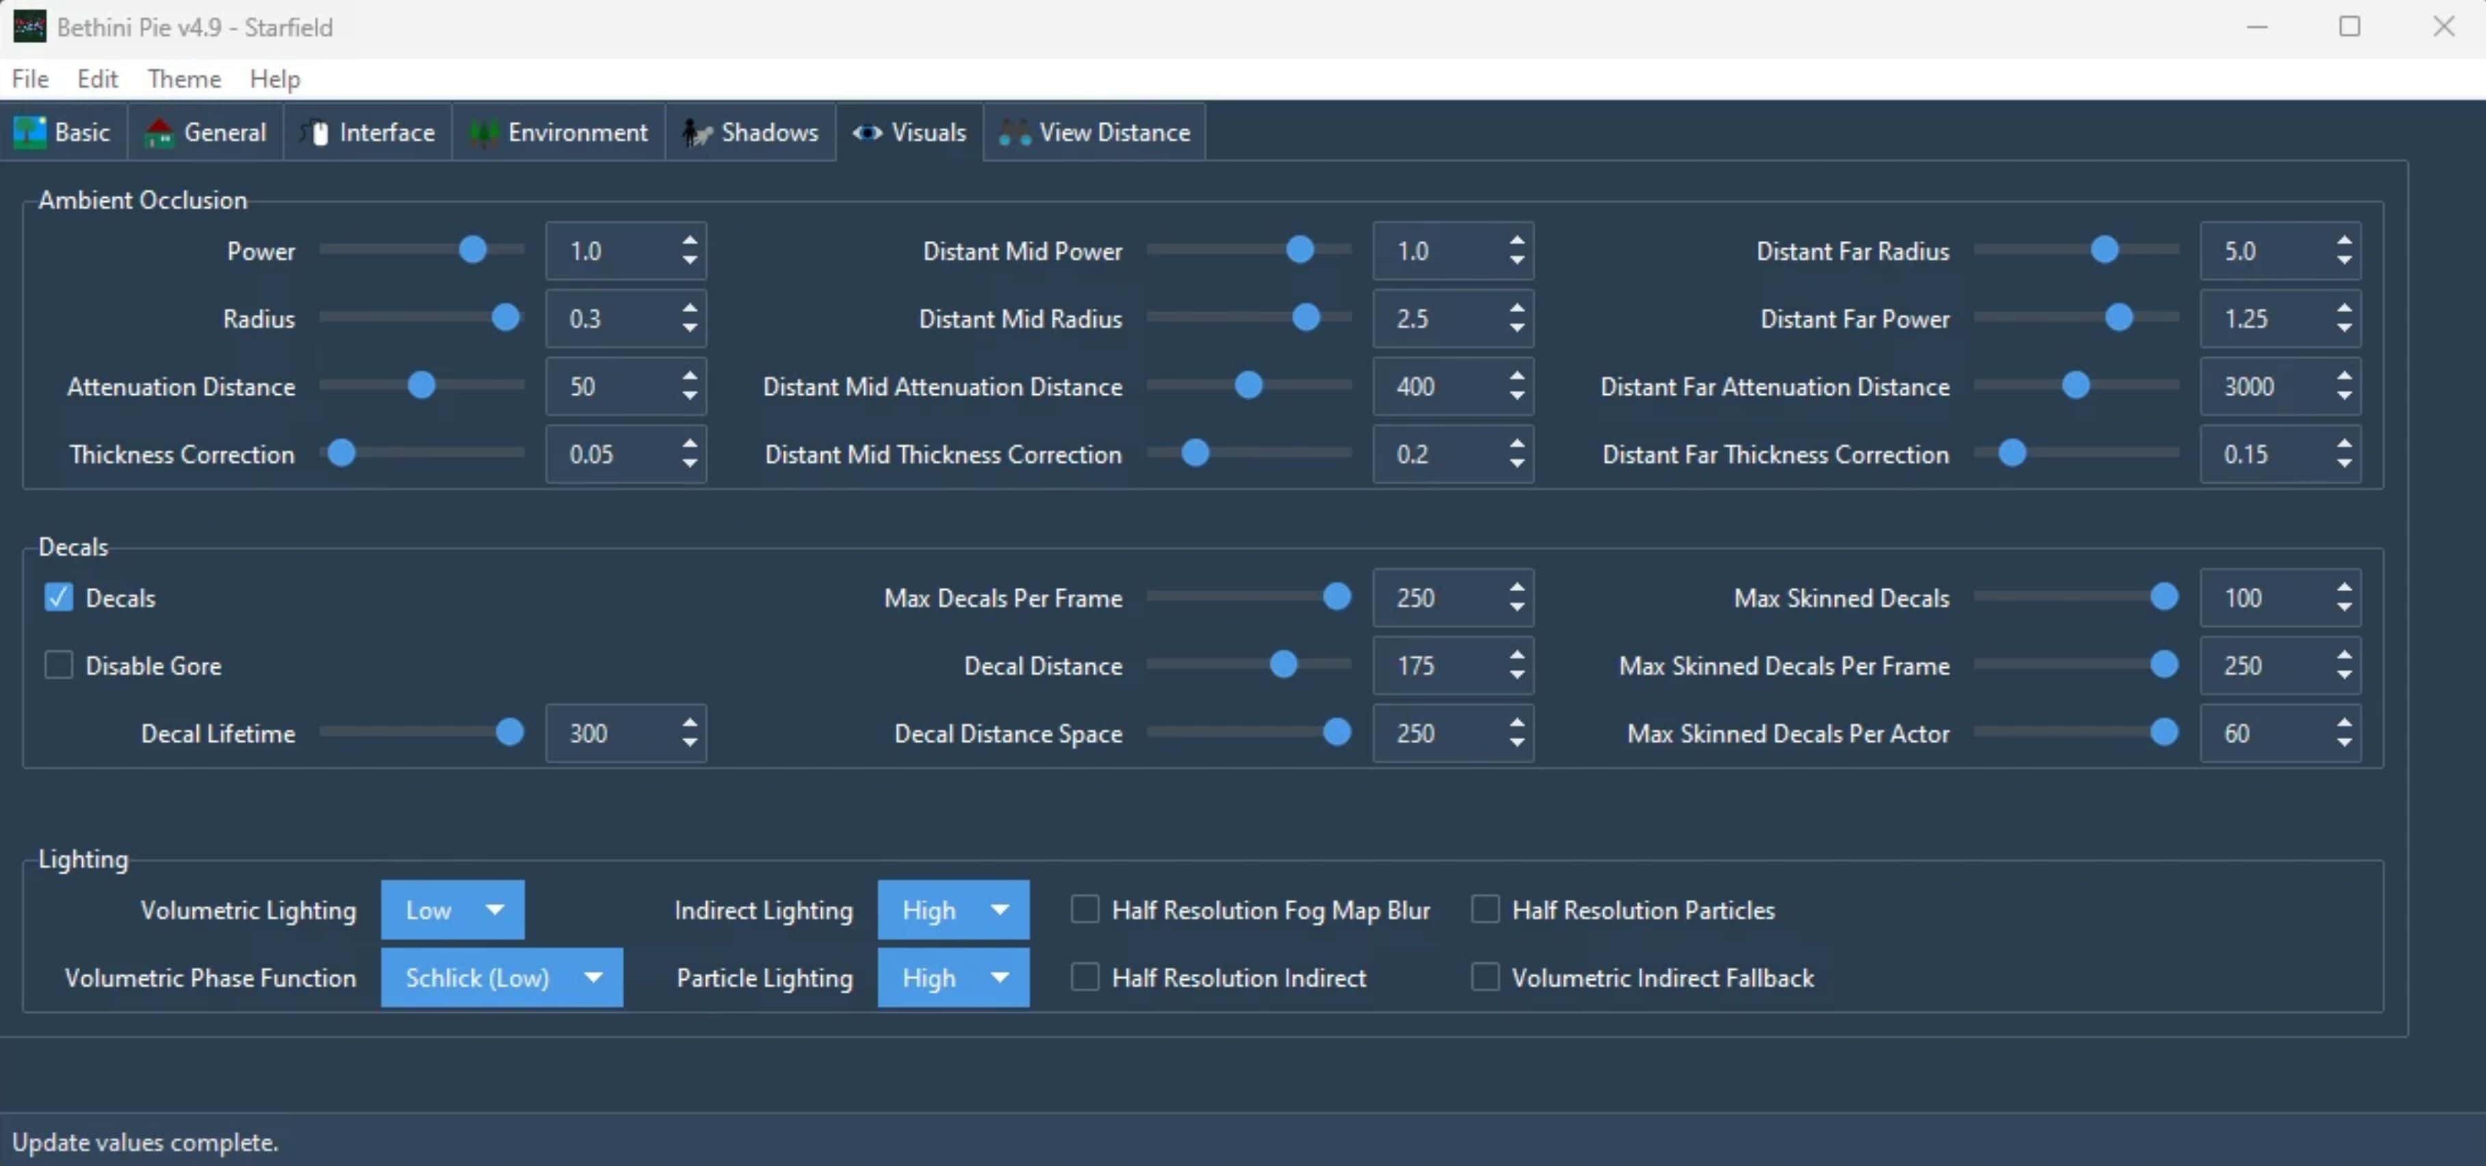Viewport: 2486px width, 1166px height.
Task: Increase Decal Lifetime with up arrow
Action: point(689,722)
